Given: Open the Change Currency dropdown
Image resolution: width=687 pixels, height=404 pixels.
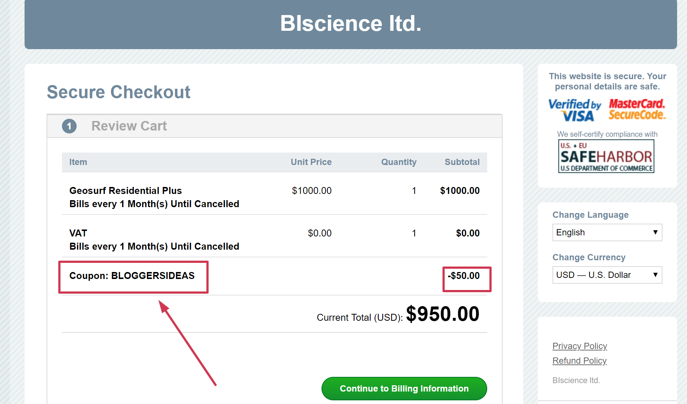Looking at the screenshot, I should 607,275.
